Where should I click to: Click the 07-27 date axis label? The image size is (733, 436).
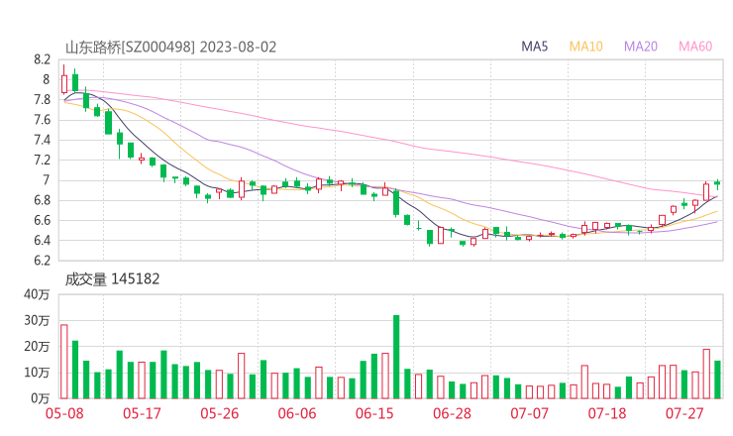(684, 413)
